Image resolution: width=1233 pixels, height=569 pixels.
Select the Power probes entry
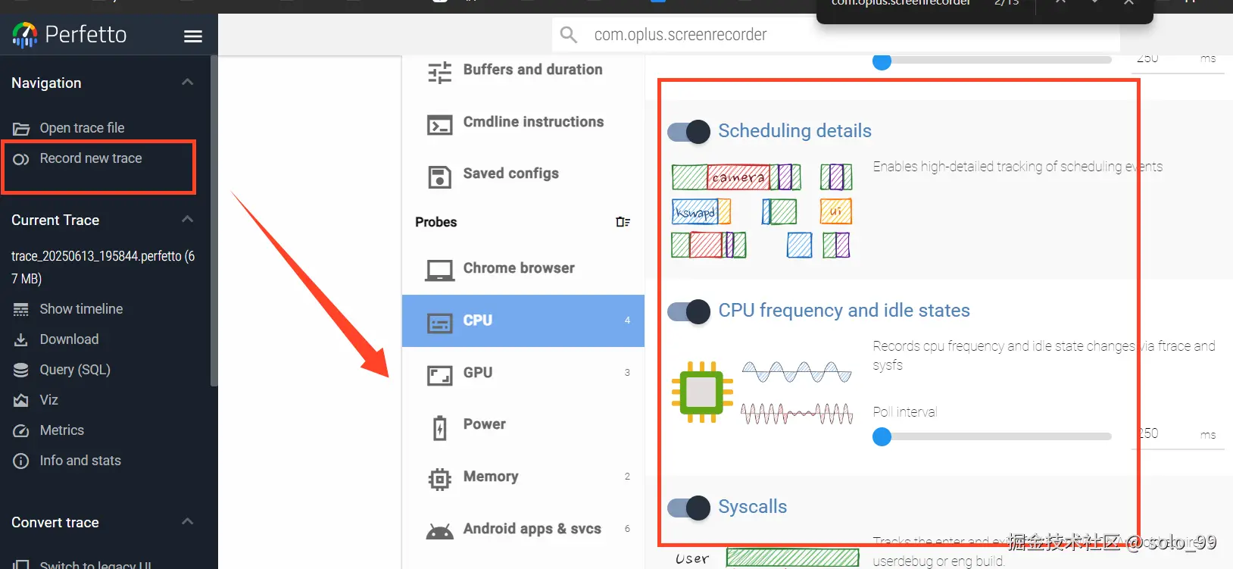(x=523, y=424)
